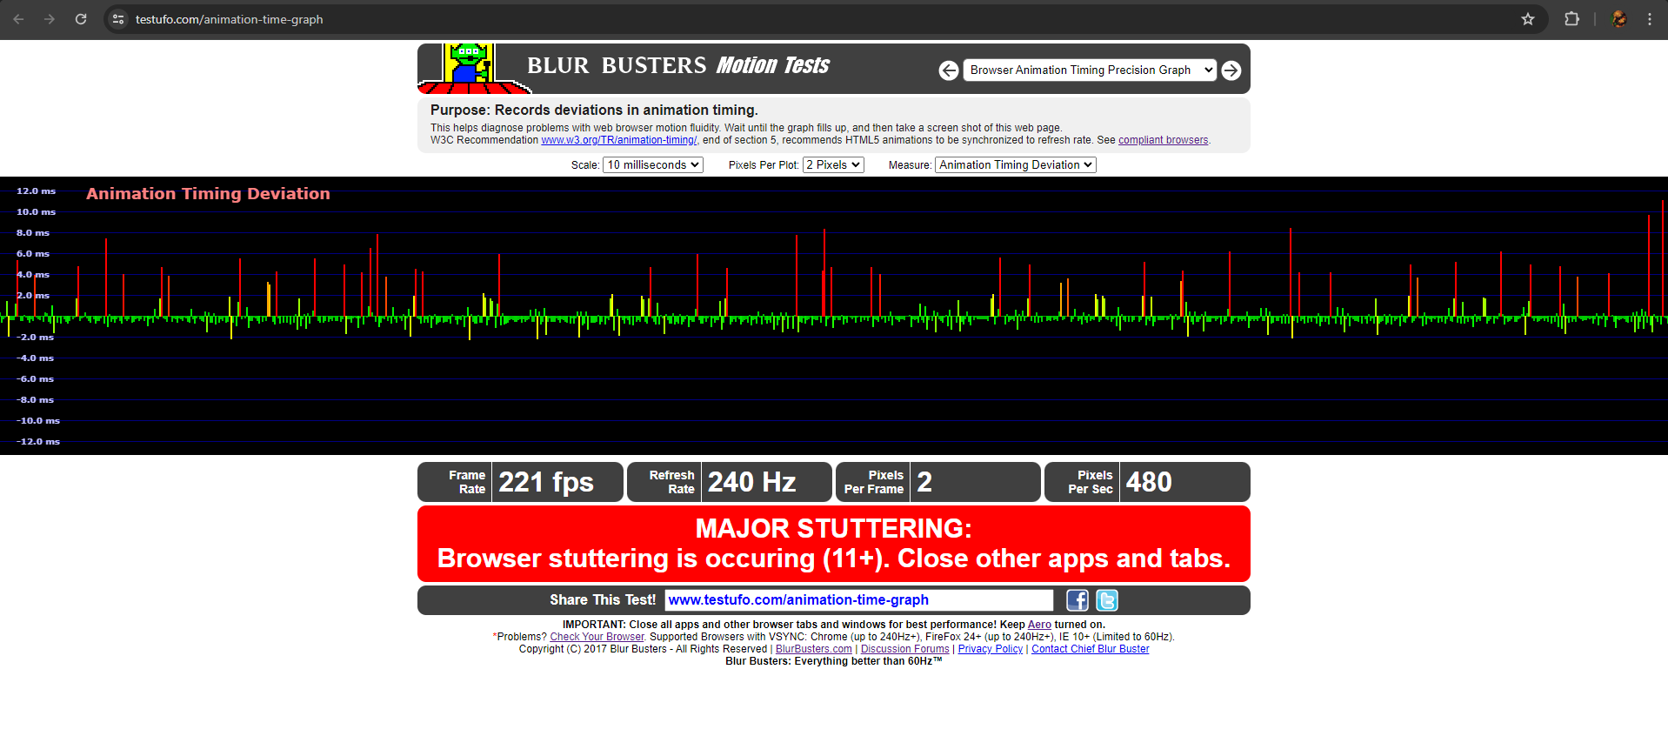This screenshot has width=1668, height=736.
Task: Open the Measure Animation Timing Deviation dropdown
Action: click(x=1016, y=165)
